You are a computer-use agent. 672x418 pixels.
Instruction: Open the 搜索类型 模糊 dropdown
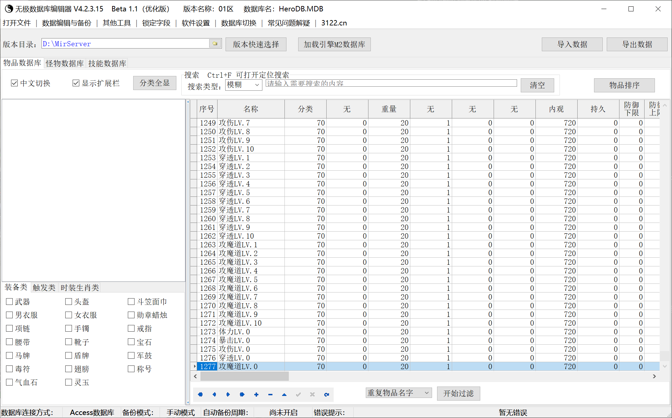point(244,85)
